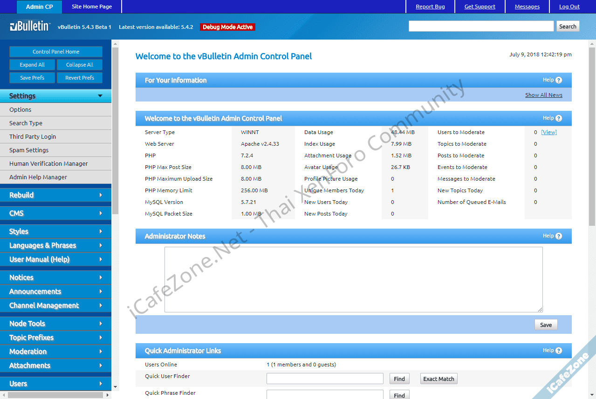Click Help icon in For Your Information
This screenshot has height=399, width=596.
click(x=559, y=80)
